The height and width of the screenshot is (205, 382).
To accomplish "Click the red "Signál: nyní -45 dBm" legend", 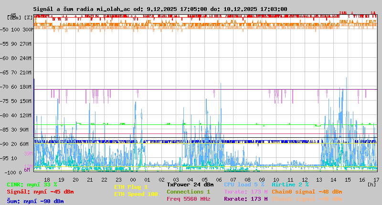I will [x=40, y=192].
